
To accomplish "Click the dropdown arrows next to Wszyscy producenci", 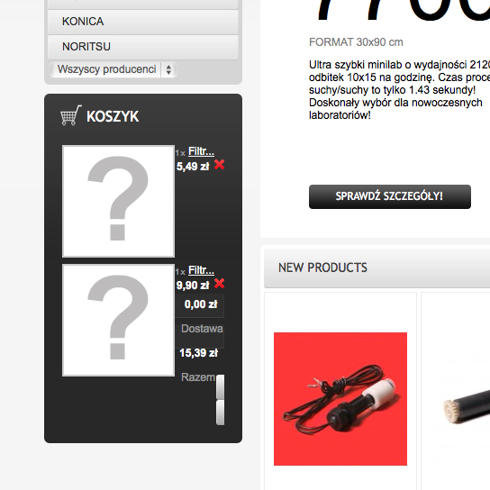I will tap(168, 69).
